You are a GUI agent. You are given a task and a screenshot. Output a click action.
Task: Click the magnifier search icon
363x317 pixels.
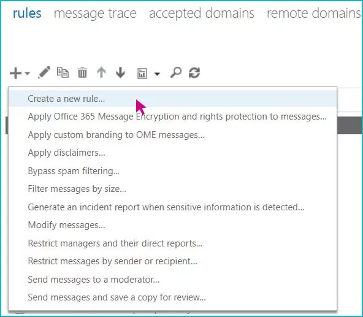click(176, 72)
